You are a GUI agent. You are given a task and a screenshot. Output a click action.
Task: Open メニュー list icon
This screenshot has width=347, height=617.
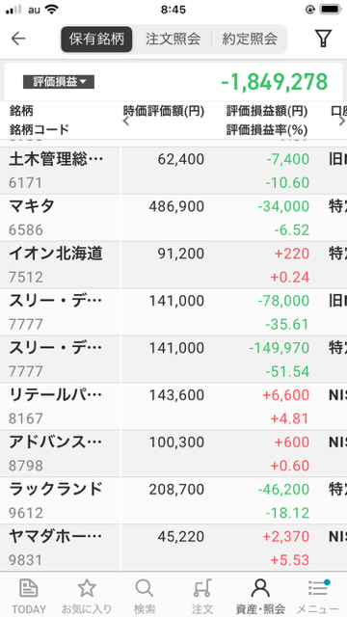(318, 588)
